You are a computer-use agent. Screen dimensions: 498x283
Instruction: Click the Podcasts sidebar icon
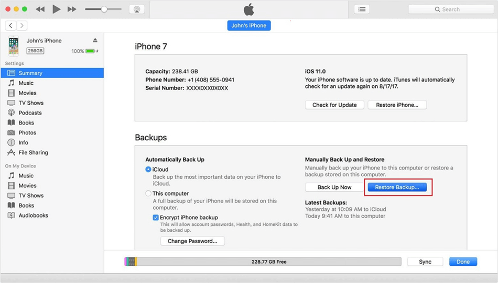pyautogui.click(x=11, y=113)
